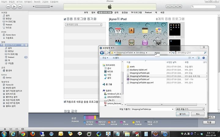Click the 새 폴더 button
220x137 pixels.
pos(116,58)
